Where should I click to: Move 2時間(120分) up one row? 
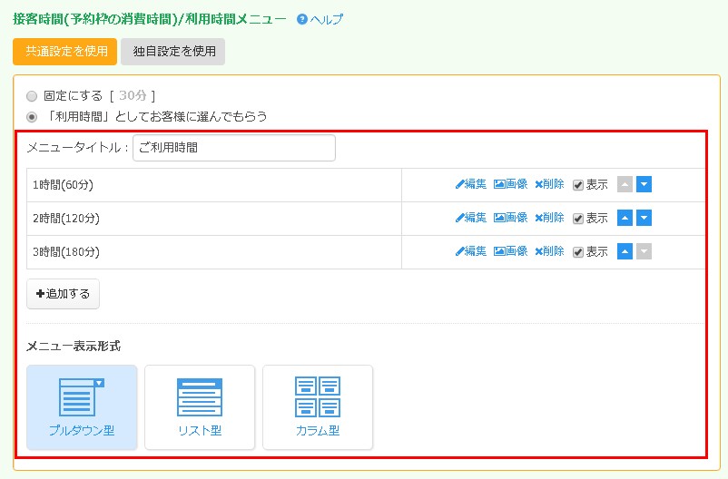(625, 218)
